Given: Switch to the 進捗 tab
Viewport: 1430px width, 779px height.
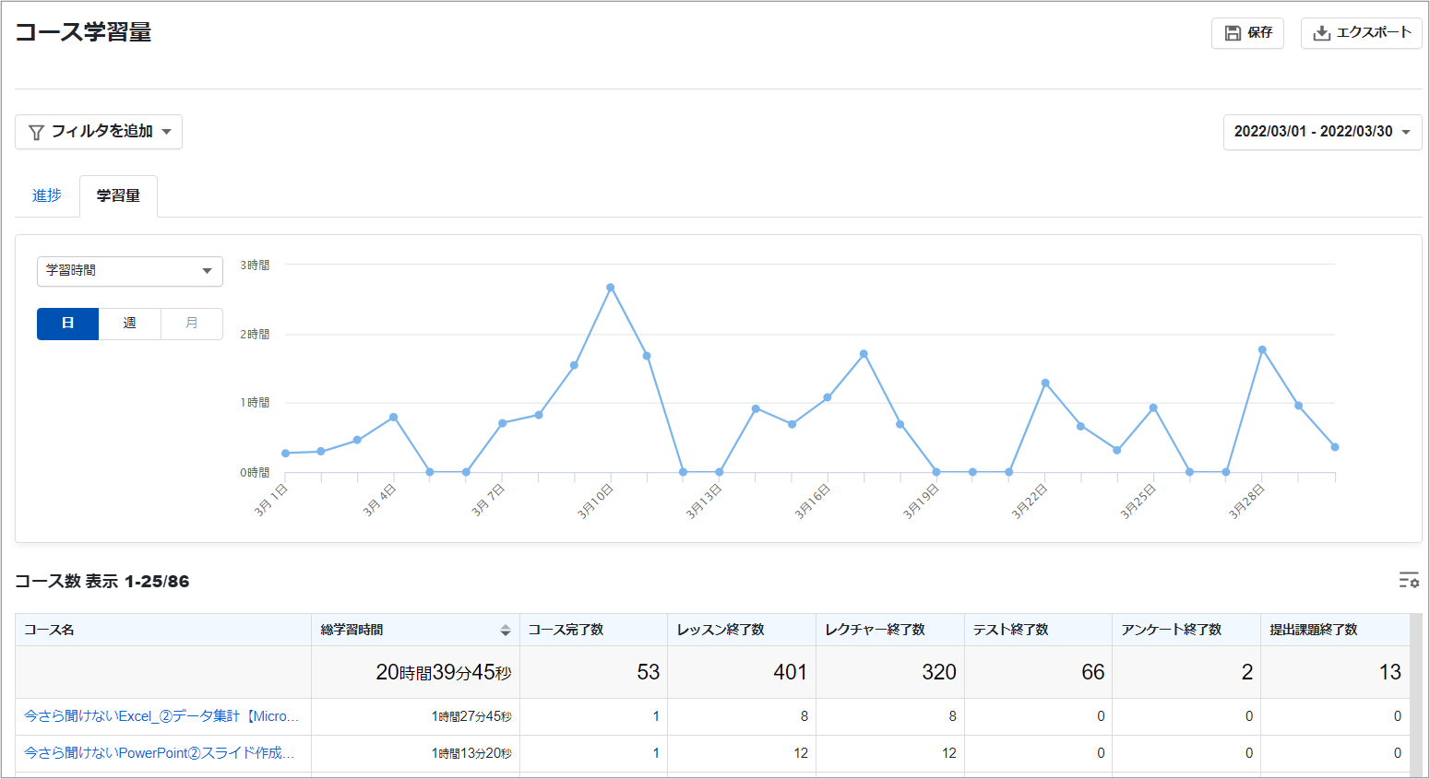Looking at the screenshot, I should click(47, 195).
